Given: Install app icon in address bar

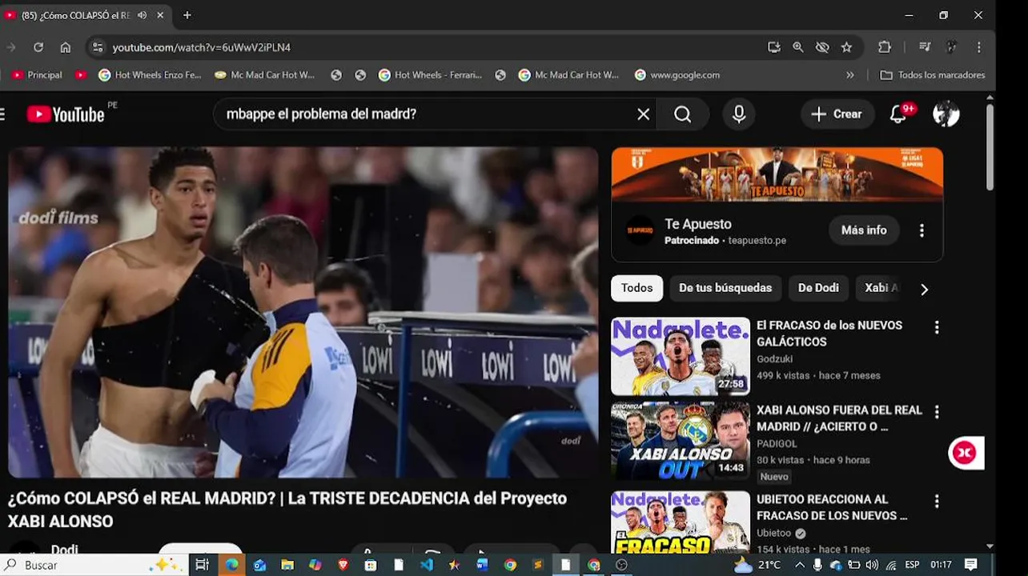Looking at the screenshot, I should pos(773,47).
